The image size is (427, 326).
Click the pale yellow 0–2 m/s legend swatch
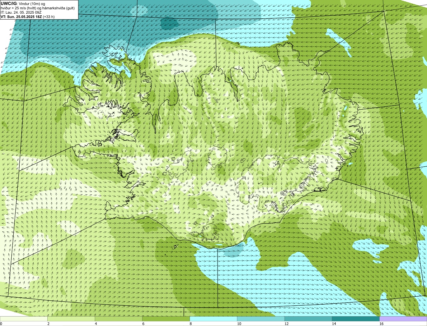[24, 319]
